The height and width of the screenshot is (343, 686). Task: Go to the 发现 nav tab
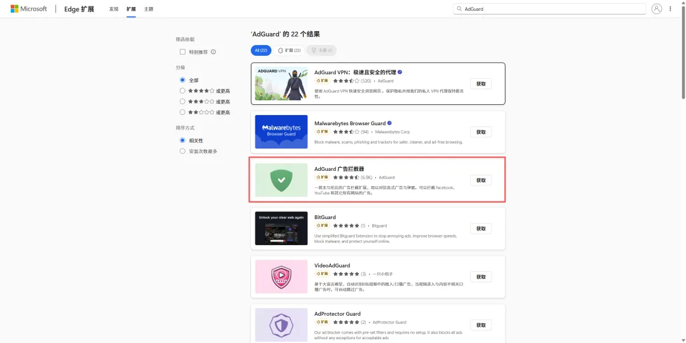[x=114, y=9]
